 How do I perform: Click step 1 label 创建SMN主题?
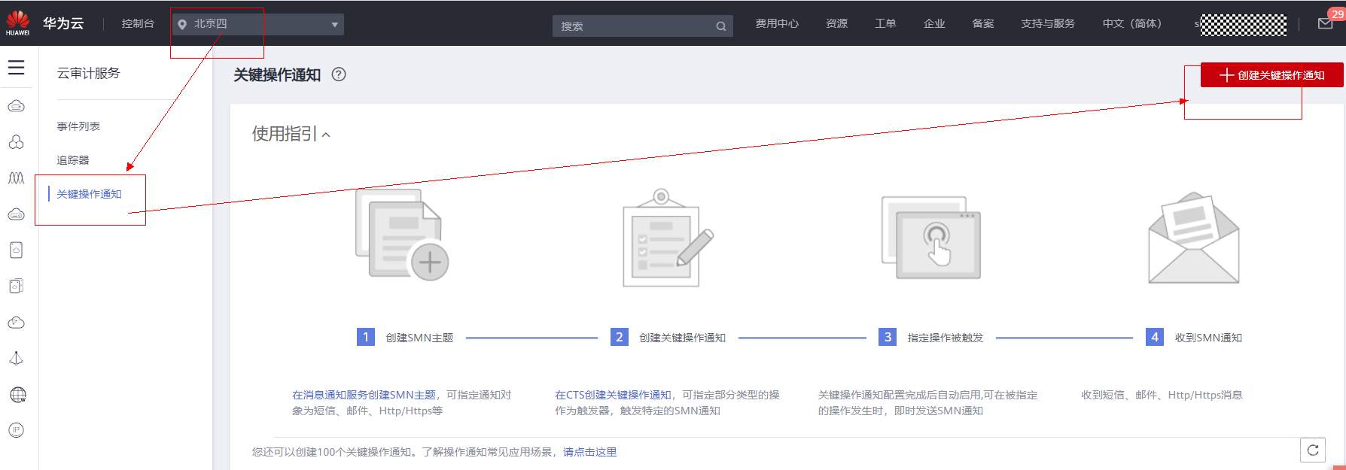(x=419, y=338)
